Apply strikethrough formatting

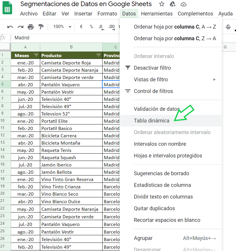(228, 27)
